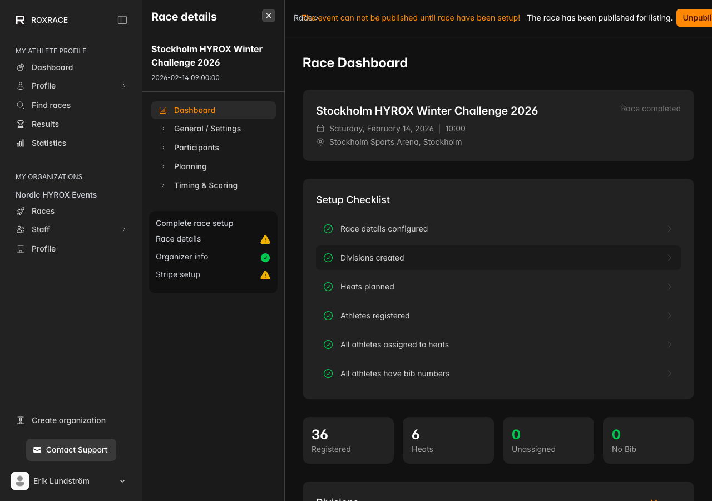Click the 0 Unassigned stat card
712x501 pixels.
coord(548,440)
